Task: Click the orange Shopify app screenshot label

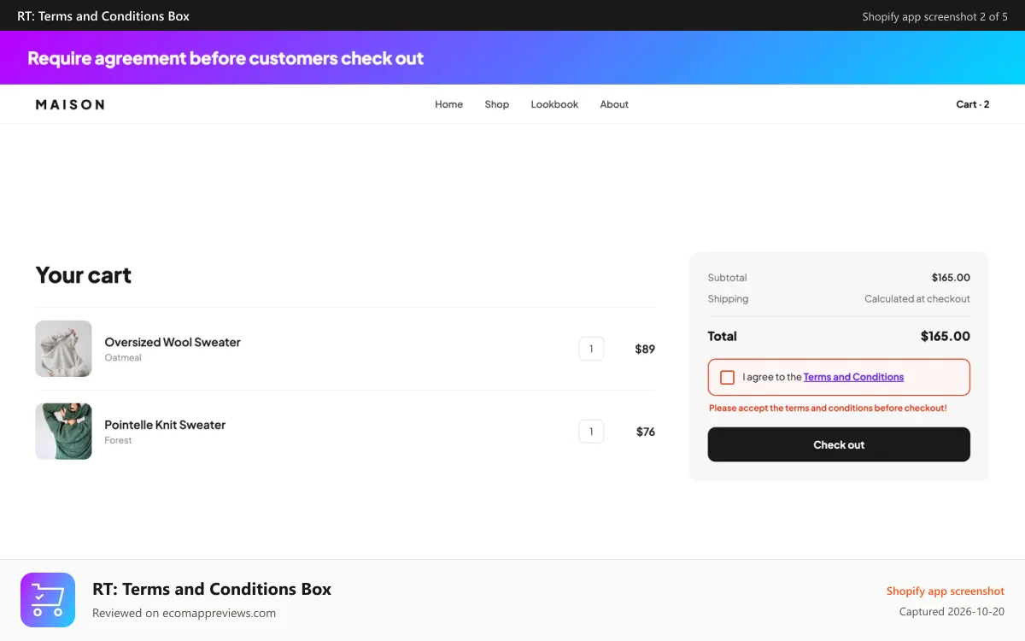Action: coord(946,591)
